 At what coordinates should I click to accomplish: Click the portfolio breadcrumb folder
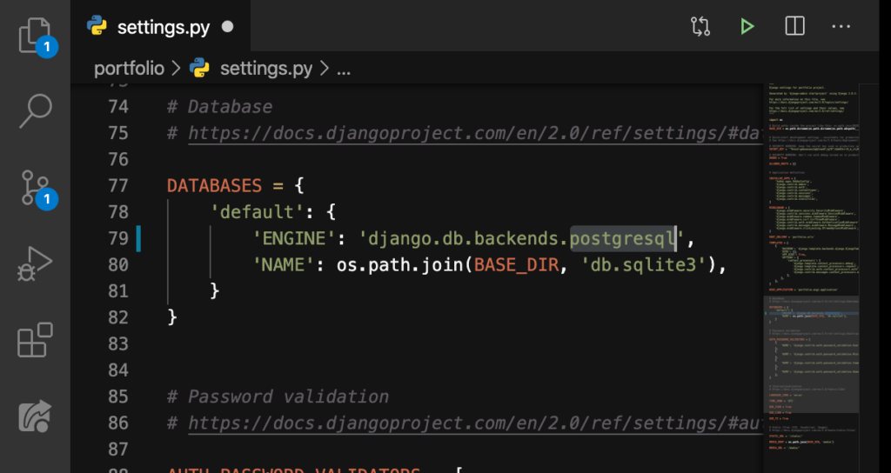(x=129, y=69)
